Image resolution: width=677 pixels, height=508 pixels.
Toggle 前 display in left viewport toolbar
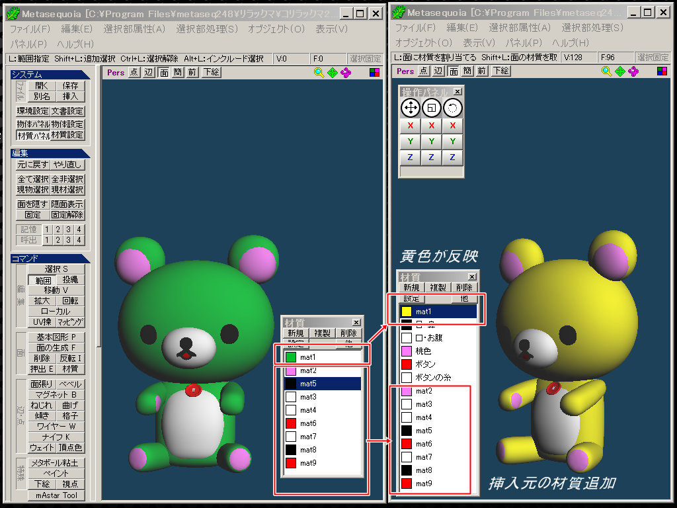[x=192, y=72]
